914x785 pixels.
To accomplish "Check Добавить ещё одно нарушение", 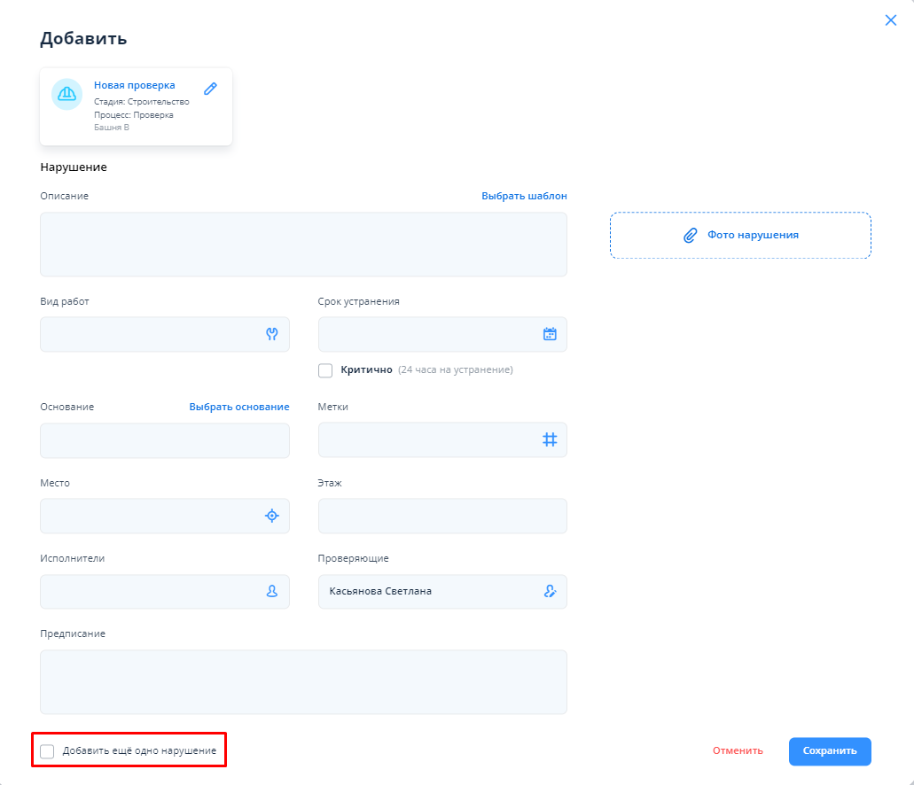I will point(47,751).
